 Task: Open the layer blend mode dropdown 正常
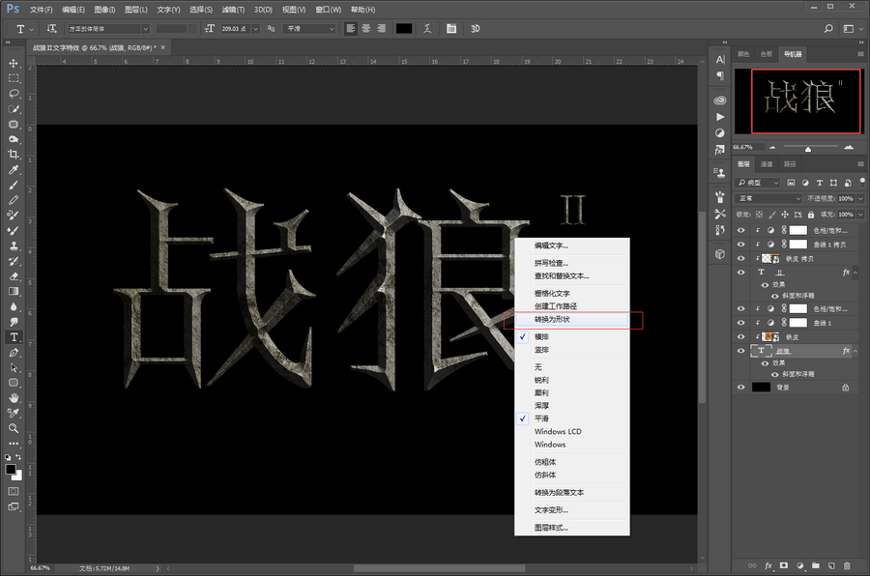(x=769, y=198)
